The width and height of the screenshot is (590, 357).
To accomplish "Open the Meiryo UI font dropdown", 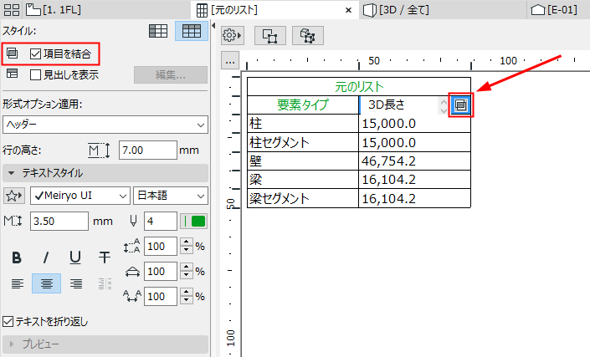I will (x=80, y=196).
